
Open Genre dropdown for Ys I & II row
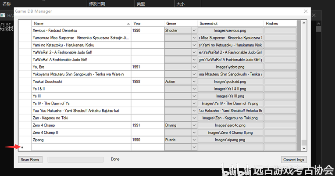[194, 89]
